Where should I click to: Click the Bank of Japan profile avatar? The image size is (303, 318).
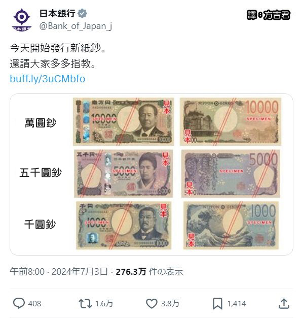pyautogui.click(x=22, y=20)
